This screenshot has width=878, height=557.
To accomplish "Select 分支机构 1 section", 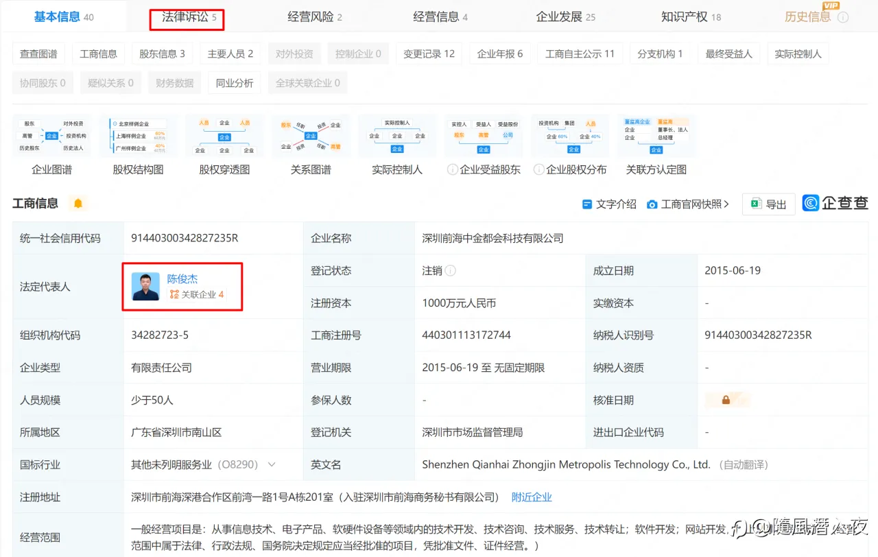I will tap(661, 54).
